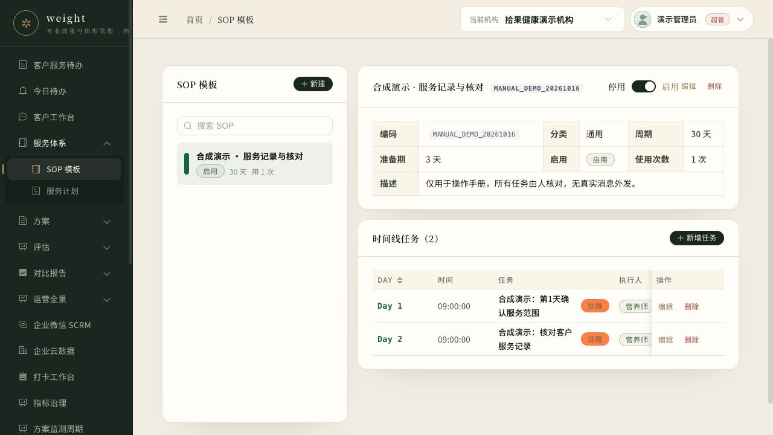This screenshot has height=435, width=773.
Task: Click the page's vertical scrollbar
Action: [x=770, y=222]
